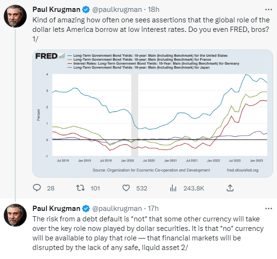
Task: Click @paulkrugman handle on second tweet
Action: (117, 209)
